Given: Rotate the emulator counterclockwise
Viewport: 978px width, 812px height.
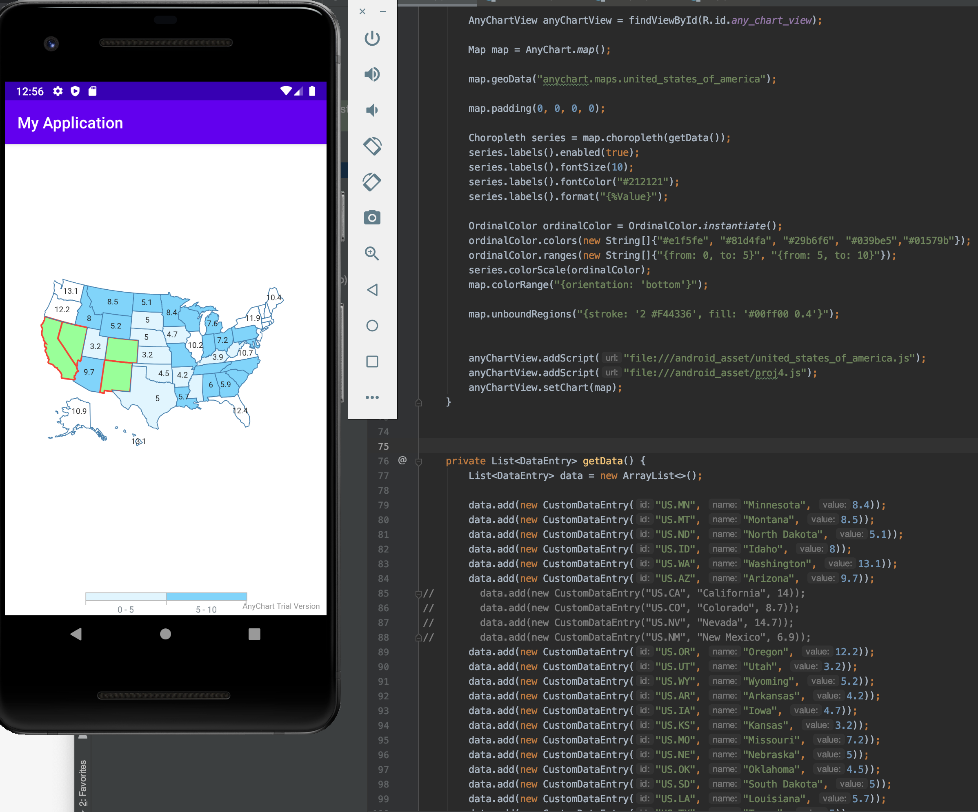Looking at the screenshot, I should [372, 146].
